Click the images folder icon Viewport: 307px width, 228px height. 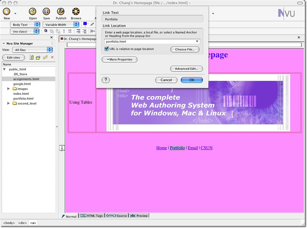pos(15,89)
